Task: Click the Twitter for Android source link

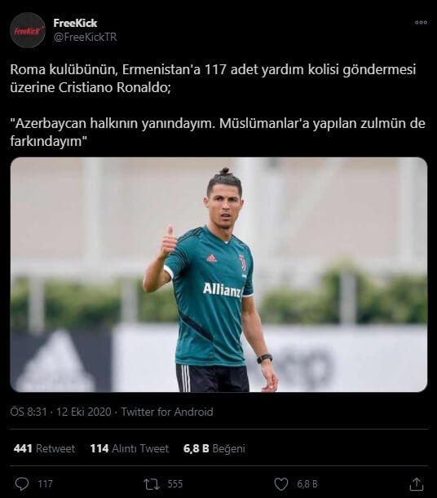Action: (167, 412)
